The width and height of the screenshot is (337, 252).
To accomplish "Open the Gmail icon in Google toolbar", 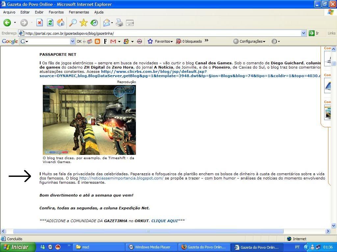I will [113, 41].
